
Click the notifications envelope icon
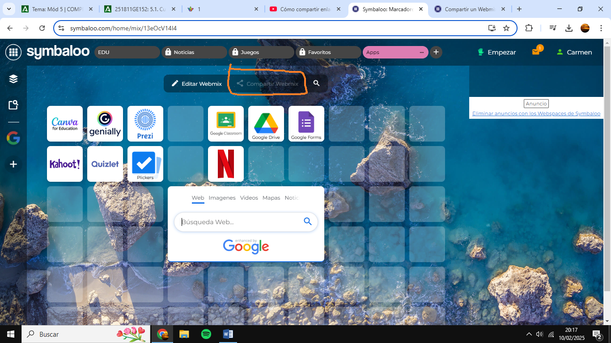tap(536, 52)
